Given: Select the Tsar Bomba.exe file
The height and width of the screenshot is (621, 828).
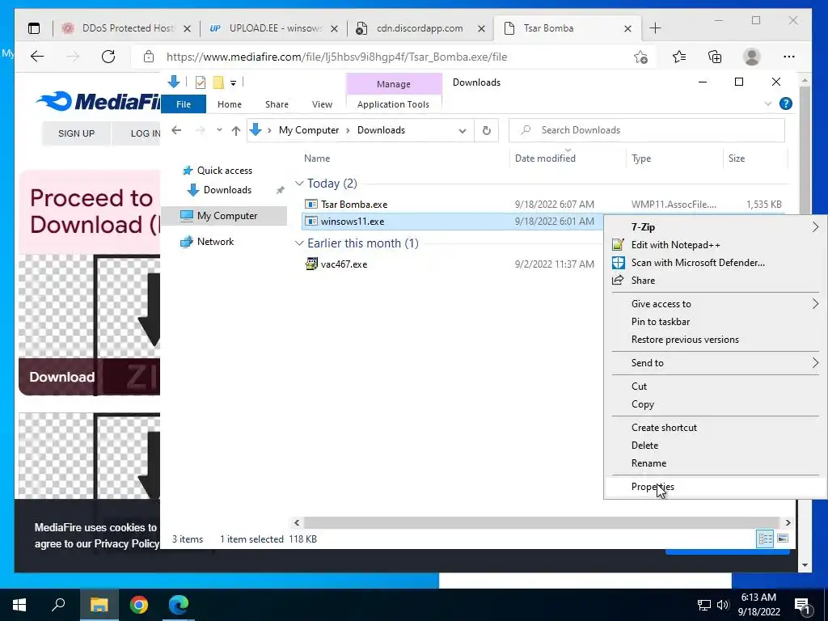Looking at the screenshot, I should point(354,205).
